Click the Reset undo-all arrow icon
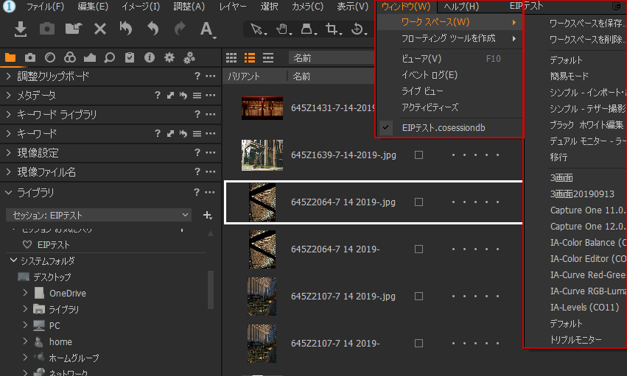Viewport: 627px width, 376px height. [x=126, y=29]
